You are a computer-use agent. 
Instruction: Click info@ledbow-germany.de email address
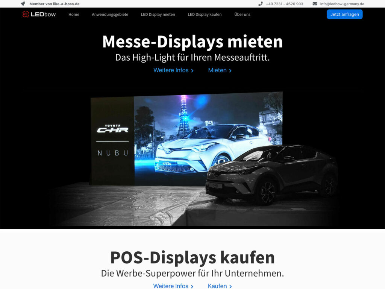[x=342, y=4]
